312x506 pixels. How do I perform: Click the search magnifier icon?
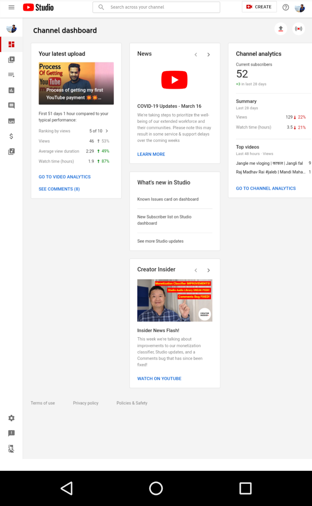101,7
